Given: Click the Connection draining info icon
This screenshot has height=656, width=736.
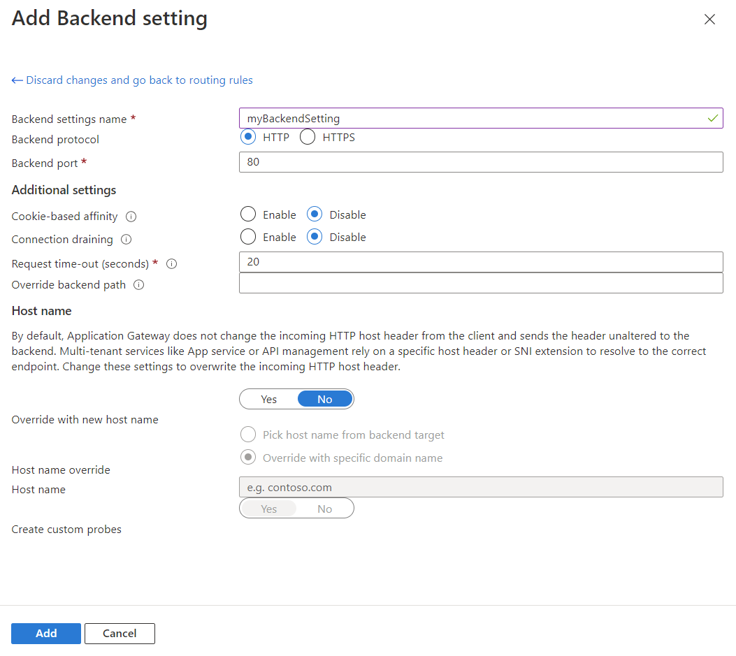Looking at the screenshot, I should tap(126, 240).
